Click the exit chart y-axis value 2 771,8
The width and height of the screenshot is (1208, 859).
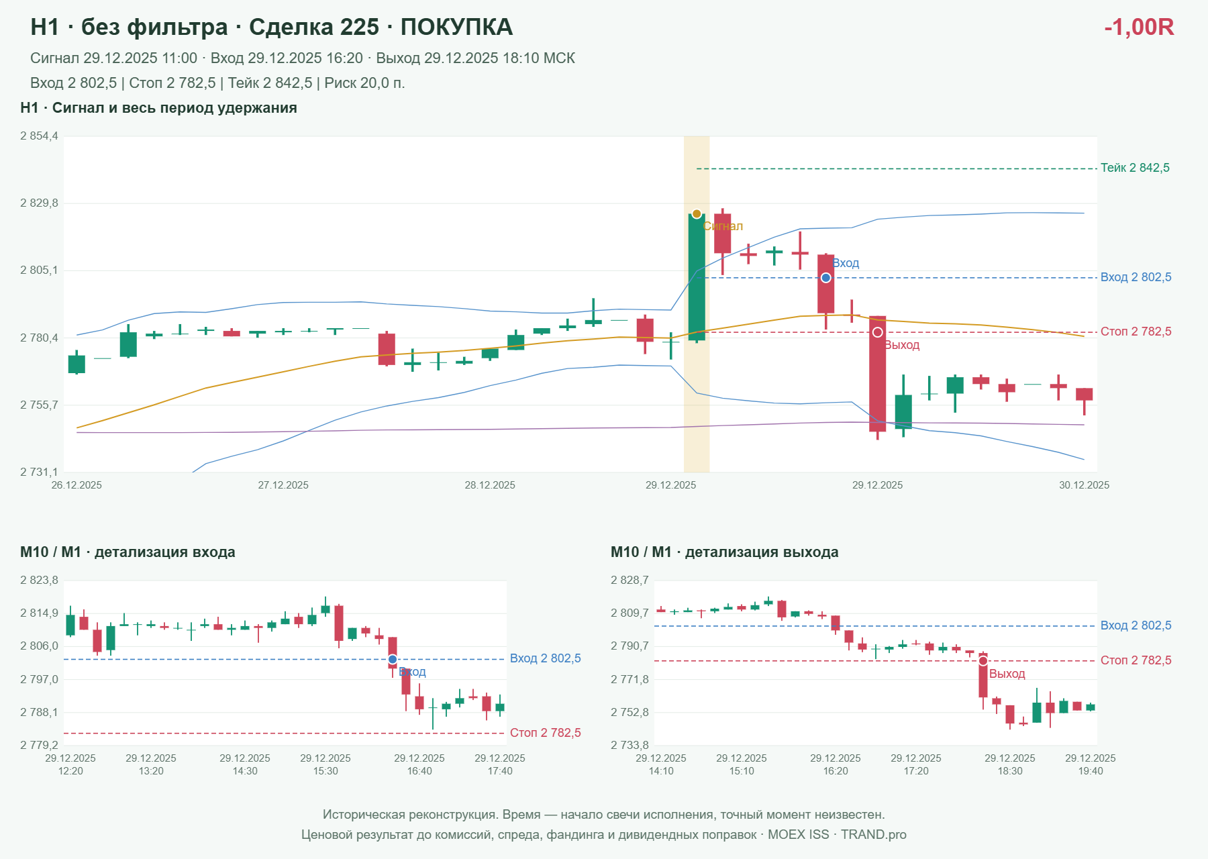pyautogui.click(x=630, y=680)
